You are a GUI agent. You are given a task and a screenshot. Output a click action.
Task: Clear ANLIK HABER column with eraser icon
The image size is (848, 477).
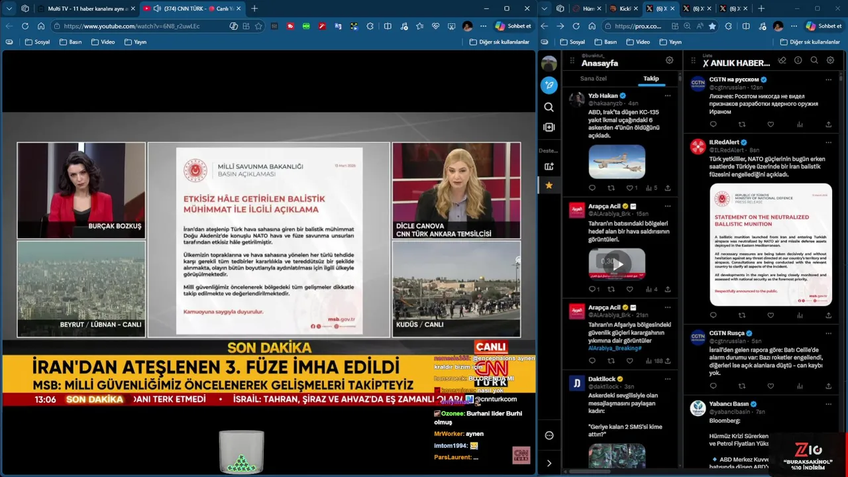click(x=782, y=60)
